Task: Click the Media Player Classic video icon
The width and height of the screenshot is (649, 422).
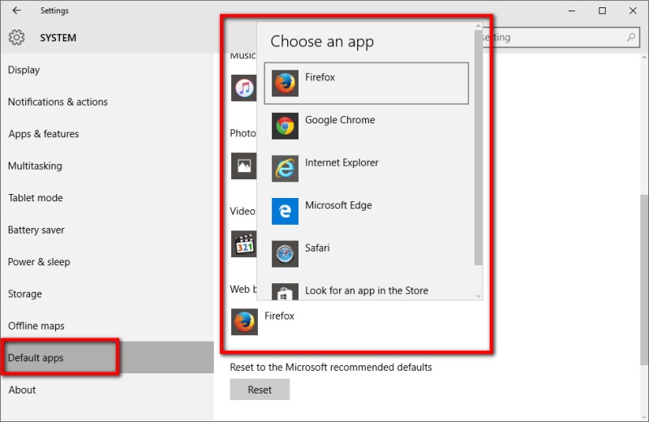Action: pos(244,244)
